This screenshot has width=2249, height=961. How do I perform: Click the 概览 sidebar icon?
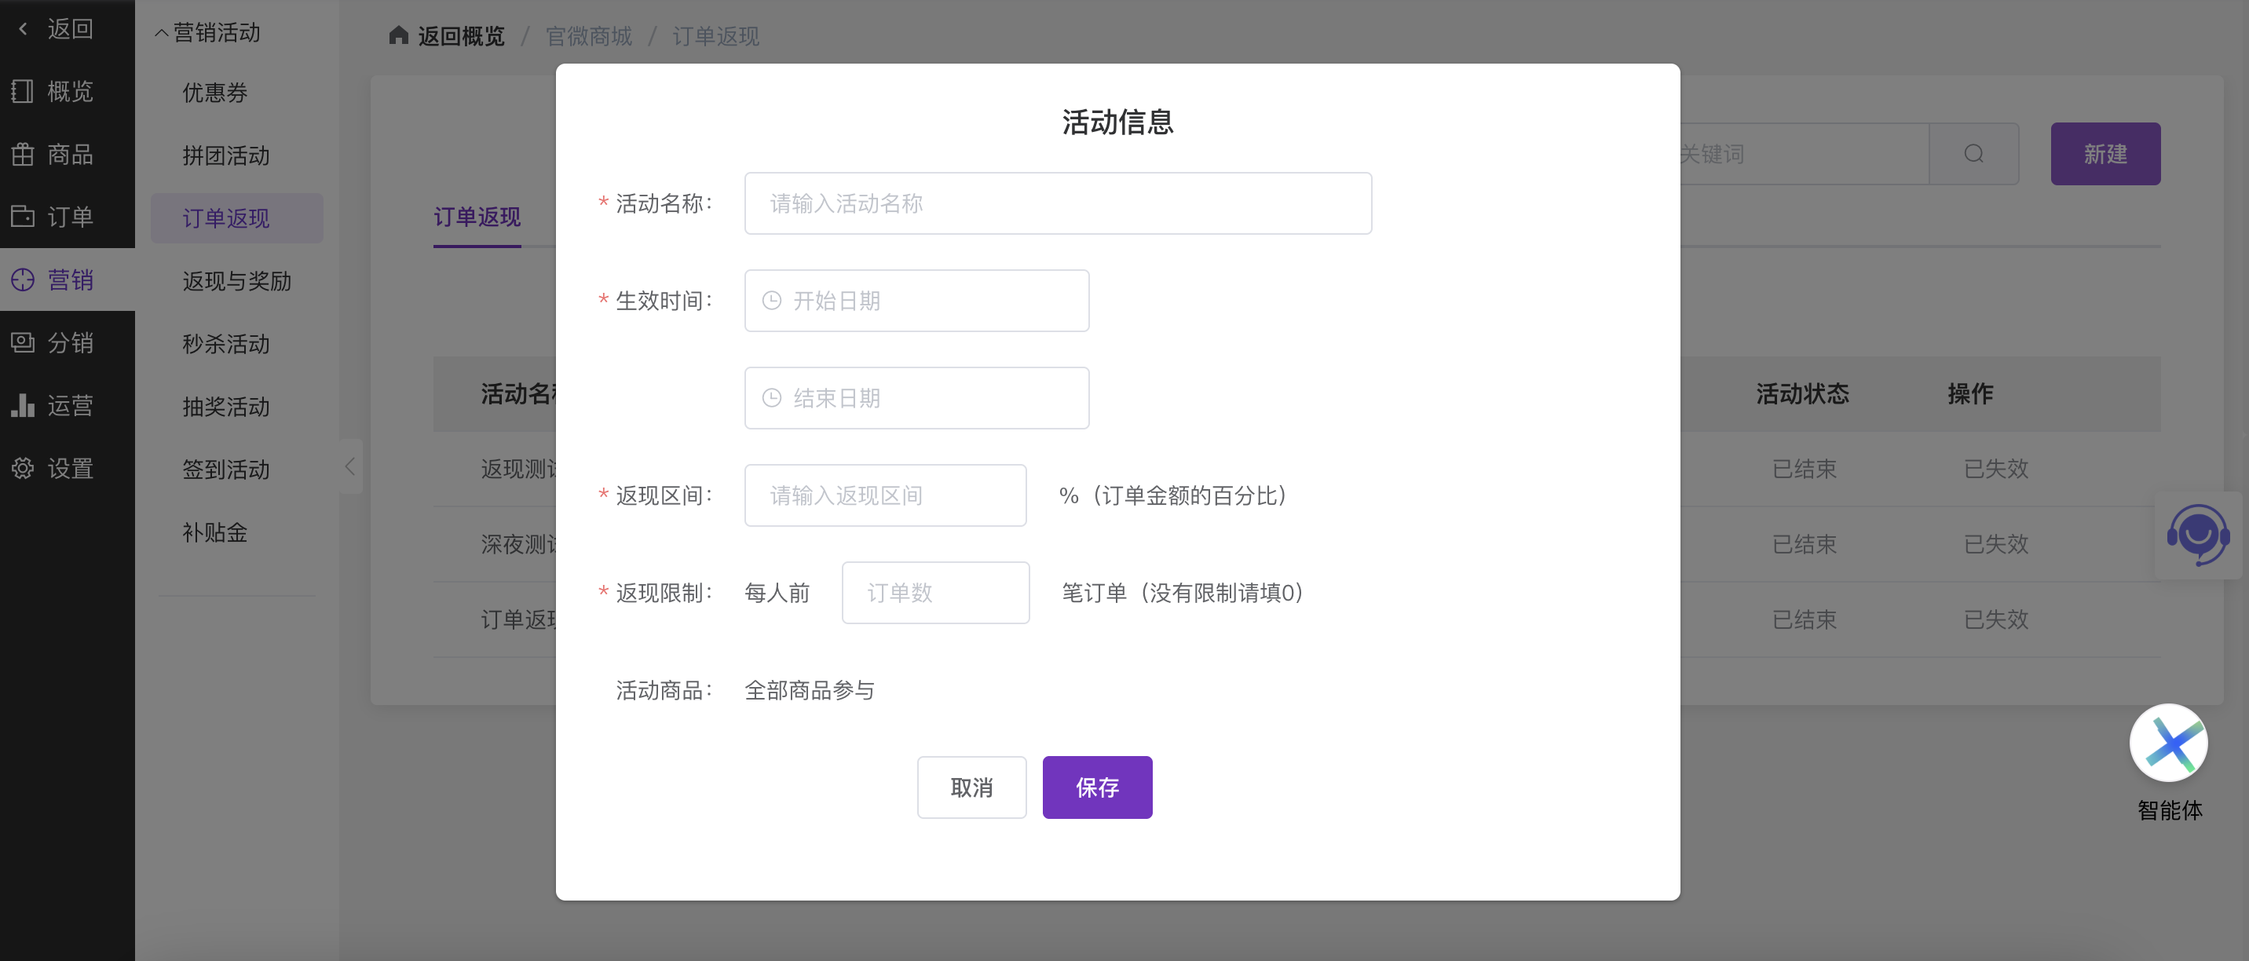[23, 91]
